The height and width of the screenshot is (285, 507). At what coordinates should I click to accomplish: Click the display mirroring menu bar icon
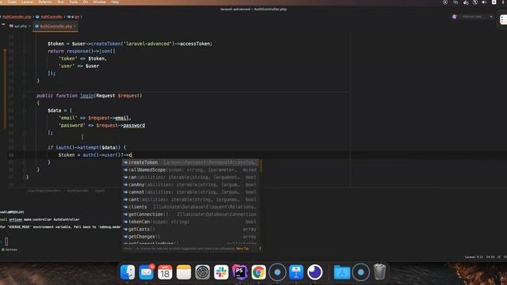click(x=456, y=2)
